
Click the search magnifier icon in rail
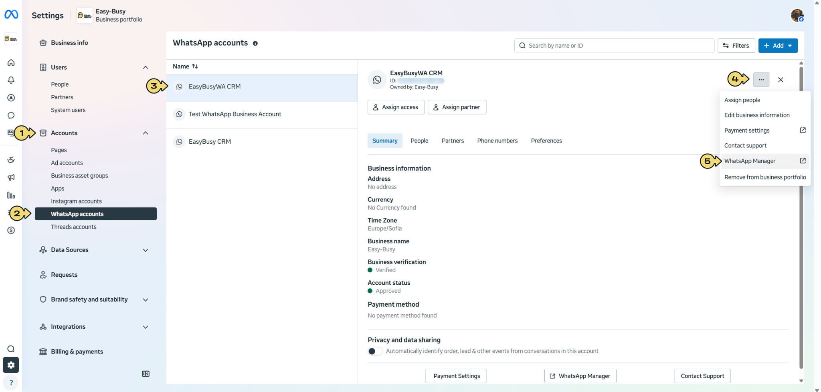[x=11, y=349]
